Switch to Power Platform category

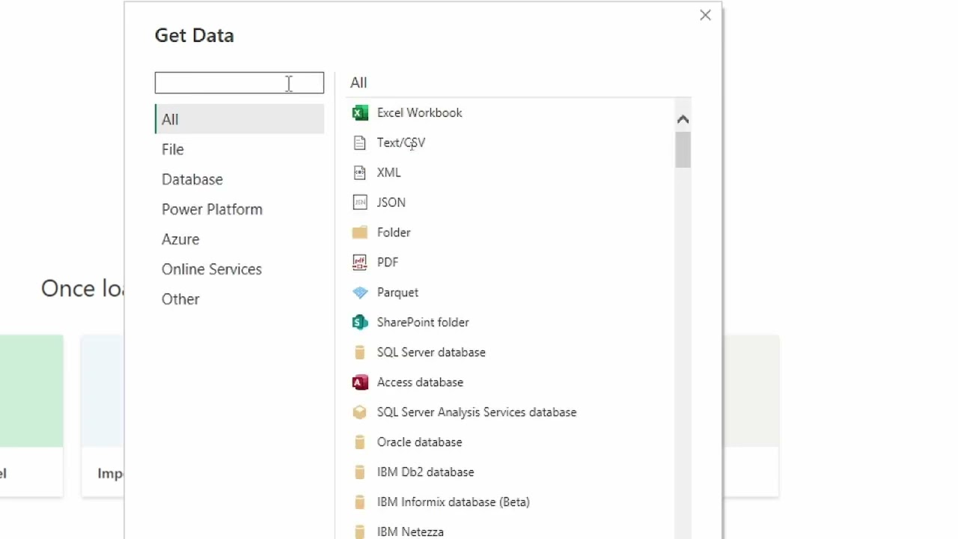point(239,209)
